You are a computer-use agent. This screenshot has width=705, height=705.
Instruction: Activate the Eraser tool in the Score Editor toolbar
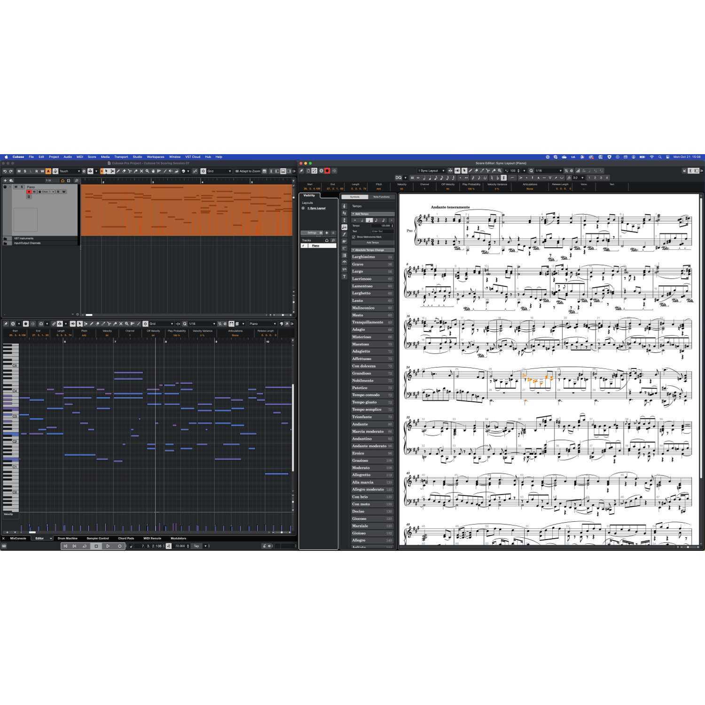pos(476,172)
